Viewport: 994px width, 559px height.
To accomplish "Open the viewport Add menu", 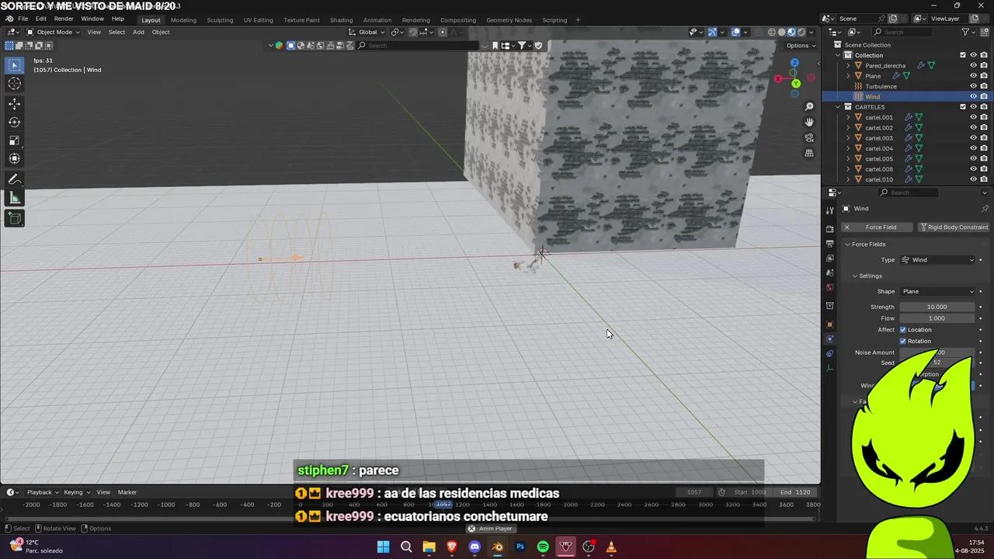I will (x=138, y=32).
